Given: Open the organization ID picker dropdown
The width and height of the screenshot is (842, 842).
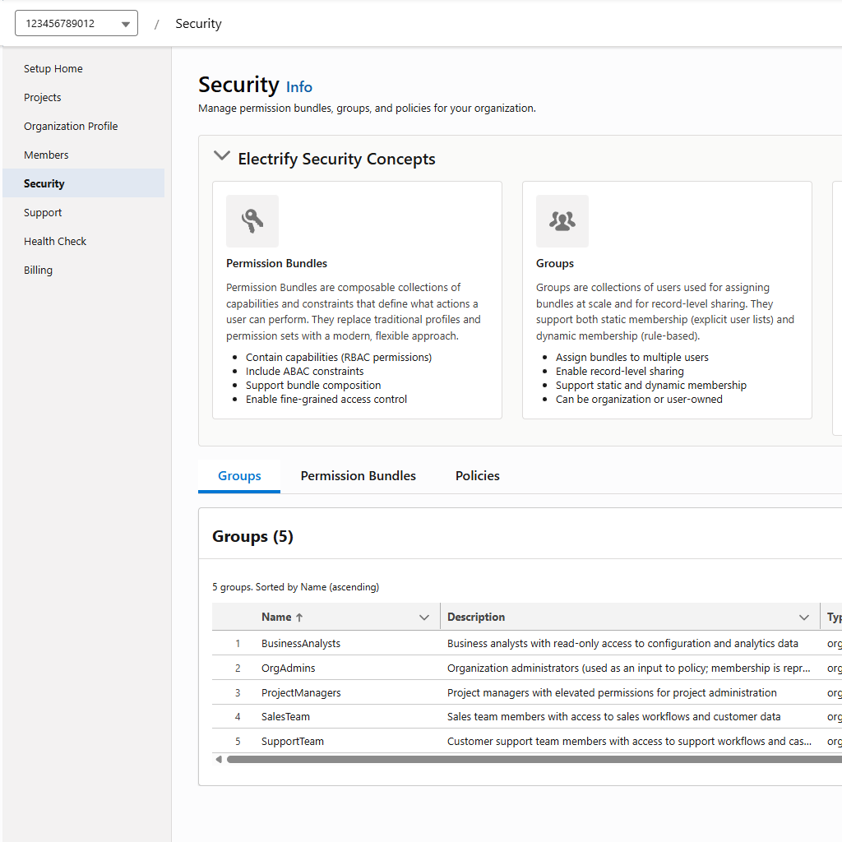Looking at the screenshot, I should pyautogui.click(x=127, y=23).
